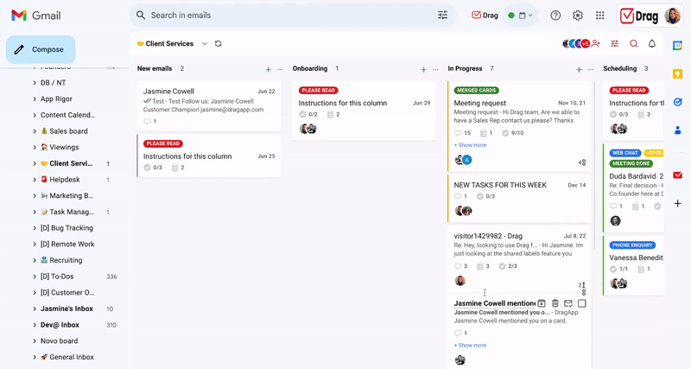Open the Viewings board in sidebar
Image resolution: width=691 pixels, height=369 pixels.
click(64, 147)
